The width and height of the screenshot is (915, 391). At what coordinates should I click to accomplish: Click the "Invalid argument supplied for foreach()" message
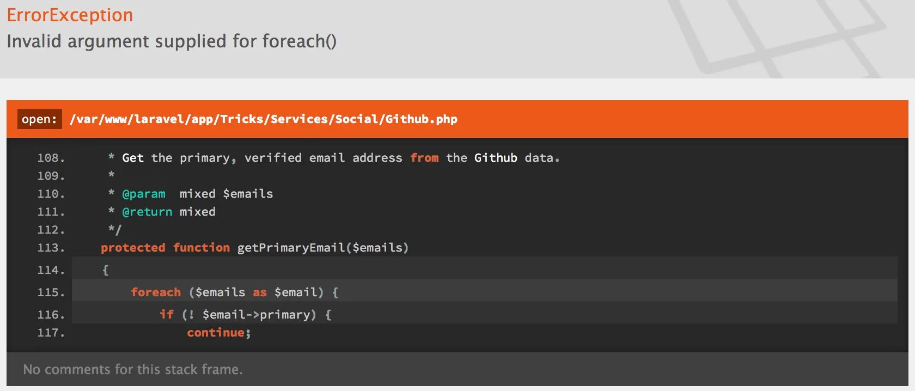(x=172, y=41)
